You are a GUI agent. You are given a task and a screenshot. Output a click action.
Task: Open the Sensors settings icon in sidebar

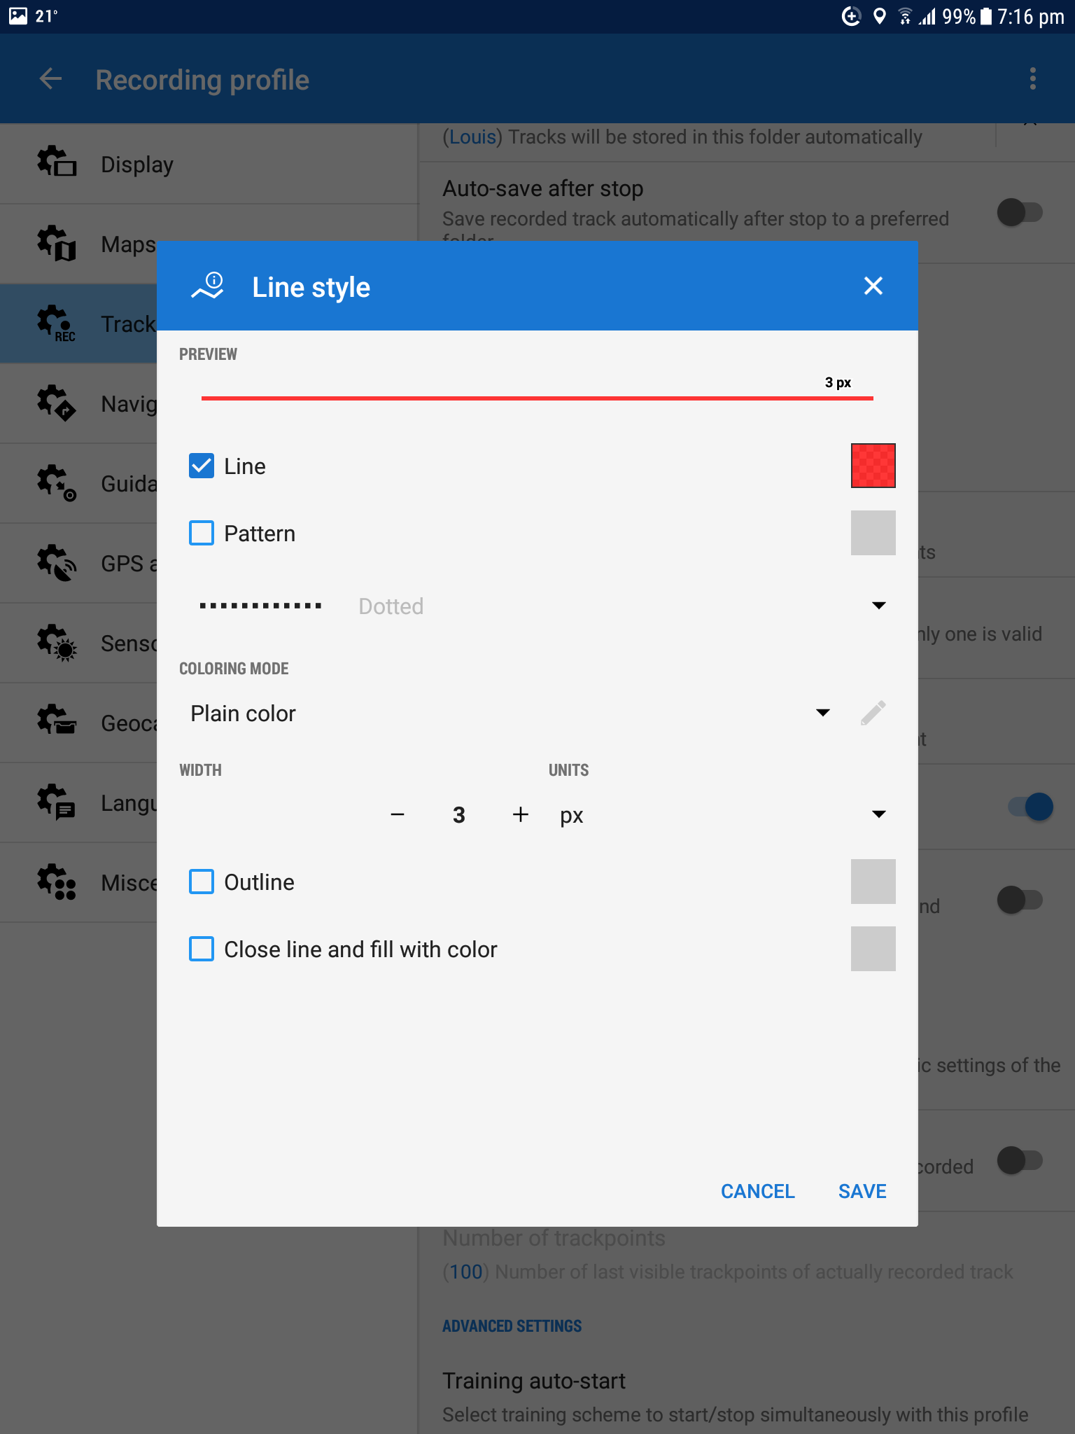[x=57, y=643]
